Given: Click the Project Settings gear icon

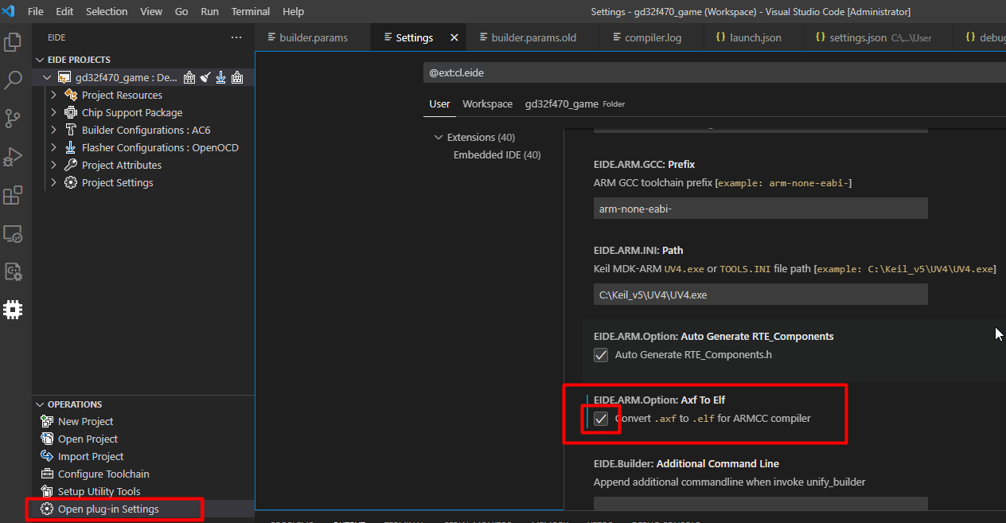Looking at the screenshot, I should pyautogui.click(x=71, y=182).
